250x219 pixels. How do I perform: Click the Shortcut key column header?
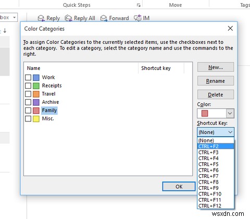point(156,68)
